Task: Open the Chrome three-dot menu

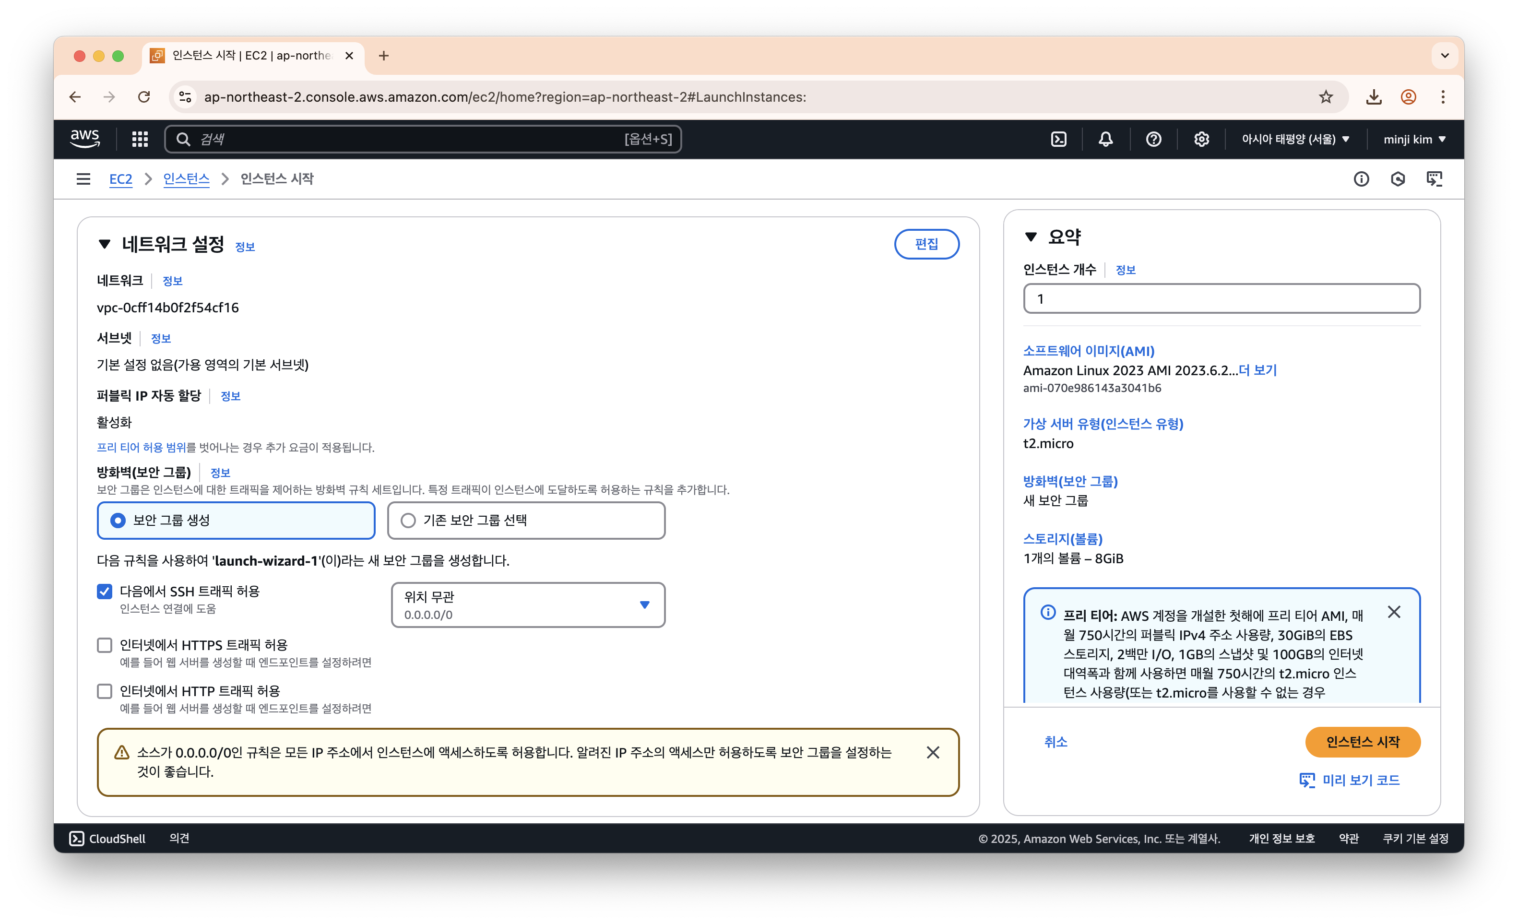Action: coord(1443,97)
